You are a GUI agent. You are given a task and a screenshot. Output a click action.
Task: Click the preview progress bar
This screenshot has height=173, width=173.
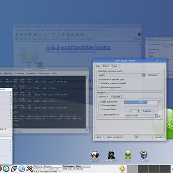141,102
